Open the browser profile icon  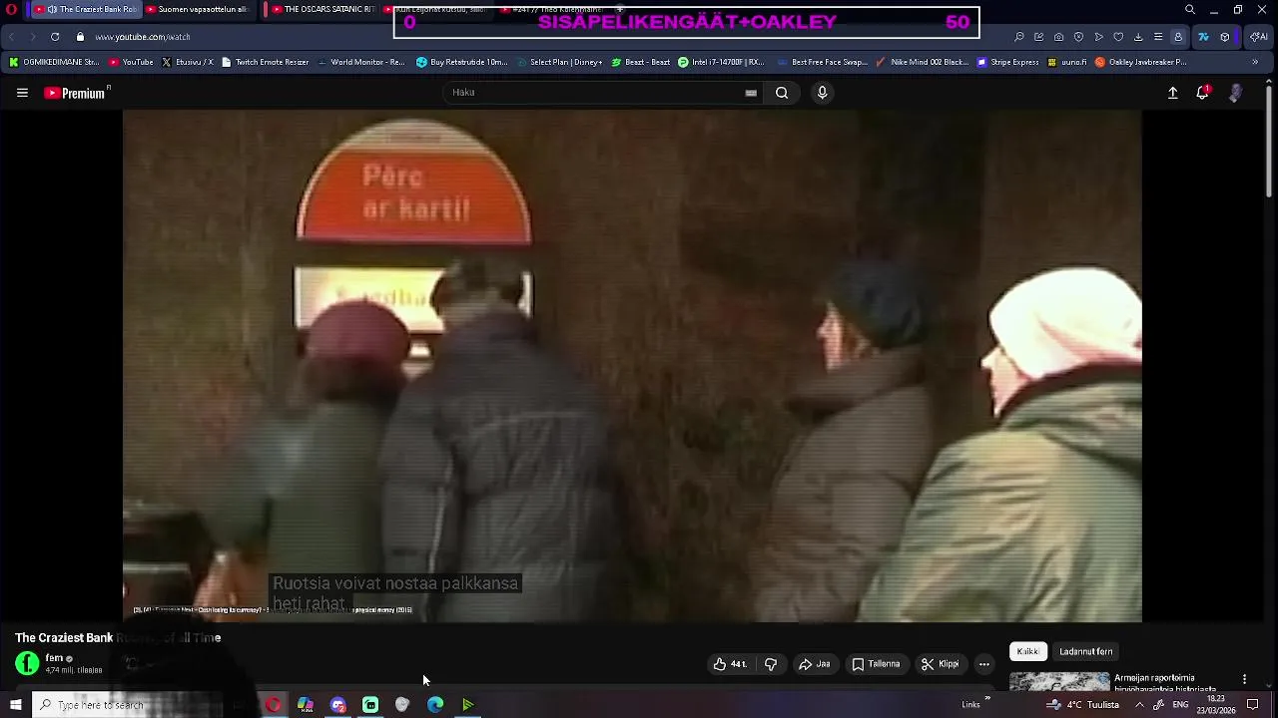[x=1178, y=37]
